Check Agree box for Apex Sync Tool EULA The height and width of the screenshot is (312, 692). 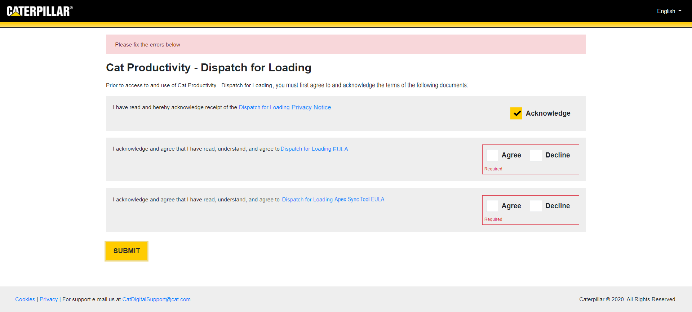click(x=492, y=206)
